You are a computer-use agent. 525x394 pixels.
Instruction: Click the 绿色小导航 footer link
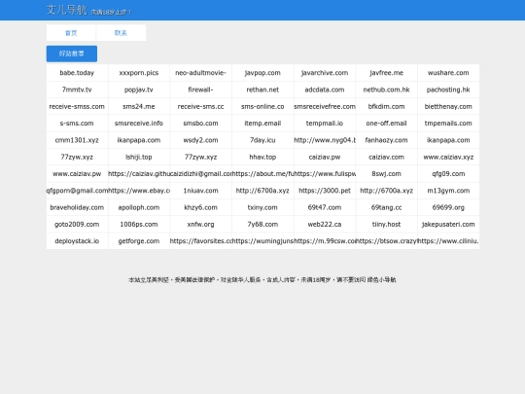click(x=381, y=279)
